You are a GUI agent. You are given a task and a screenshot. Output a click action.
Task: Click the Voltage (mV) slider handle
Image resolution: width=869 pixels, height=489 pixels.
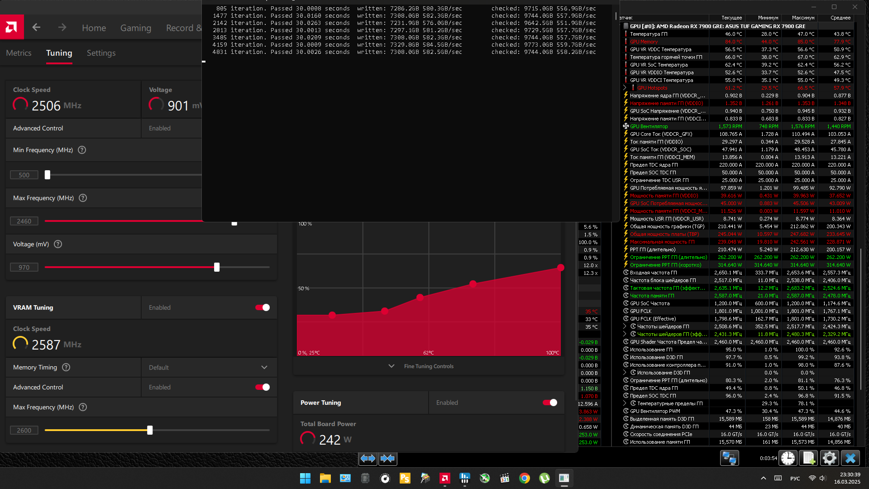[x=217, y=267]
